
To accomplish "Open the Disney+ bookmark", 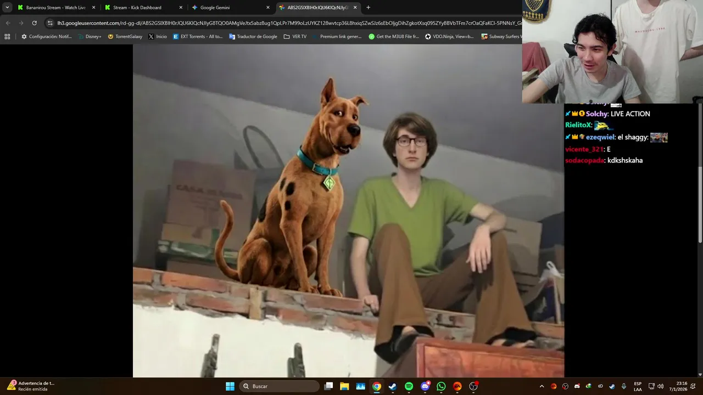I will coord(90,37).
